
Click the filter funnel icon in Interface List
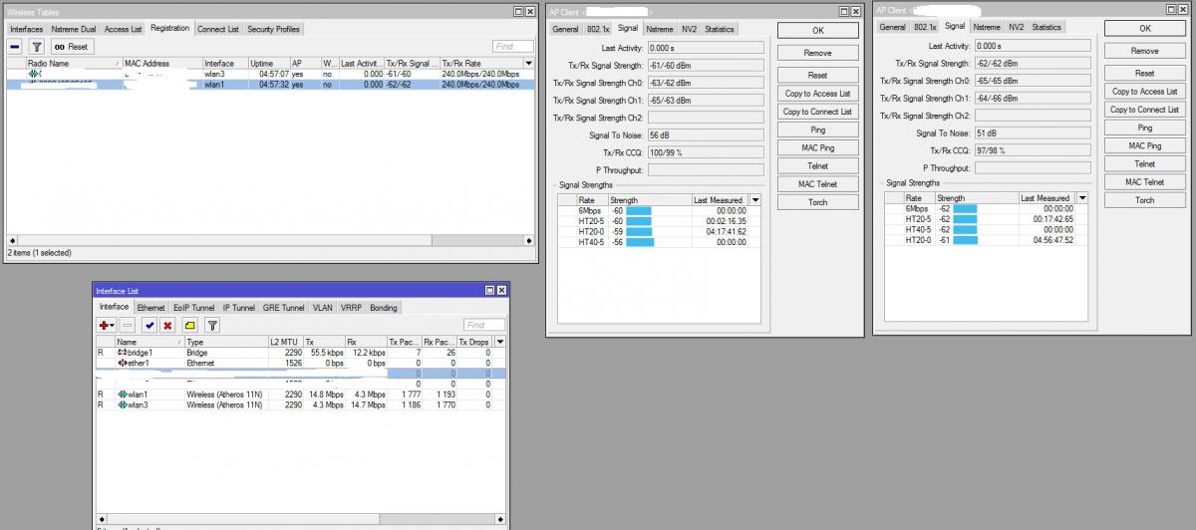pyautogui.click(x=211, y=325)
